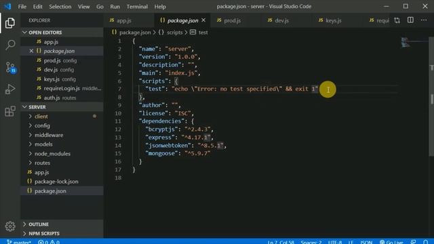
Task: Expand the client folder
Action: click(62, 116)
